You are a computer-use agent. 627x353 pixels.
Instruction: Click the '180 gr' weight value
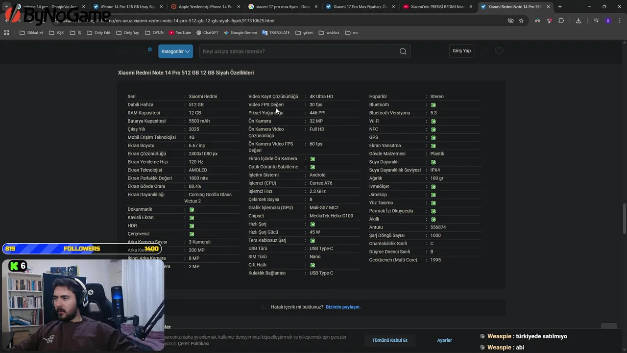click(x=437, y=178)
